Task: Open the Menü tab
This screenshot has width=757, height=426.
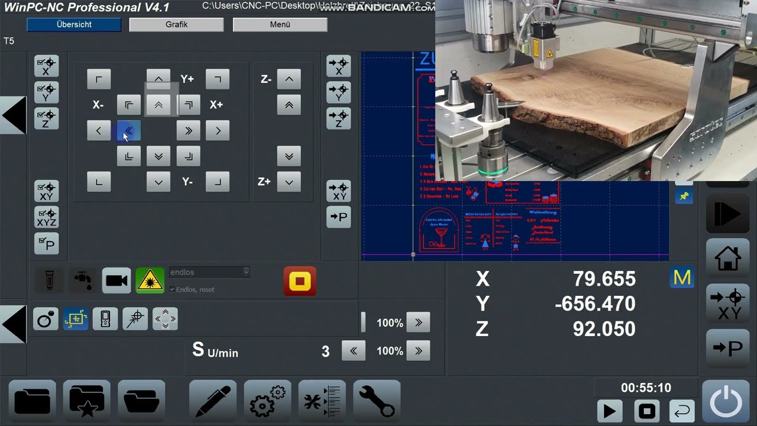Action: click(280, 24)
